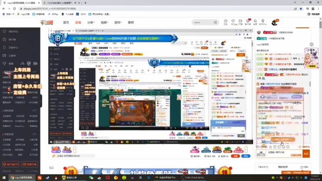Click the Douyu logo in the header

coord(47,23)
